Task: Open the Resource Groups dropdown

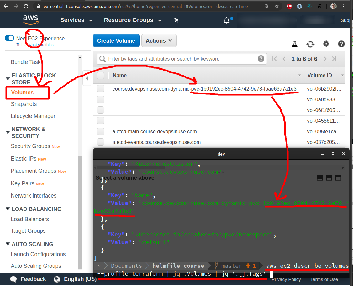Action: click(x=133, y=20)
